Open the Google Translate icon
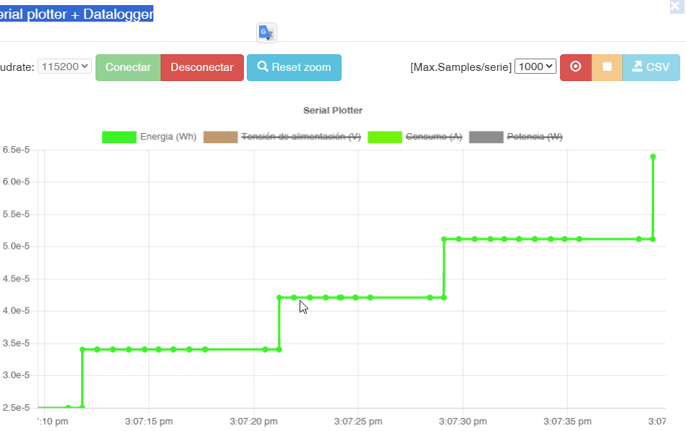The width and height of the screenshot is (686, 431). point(266,32)
